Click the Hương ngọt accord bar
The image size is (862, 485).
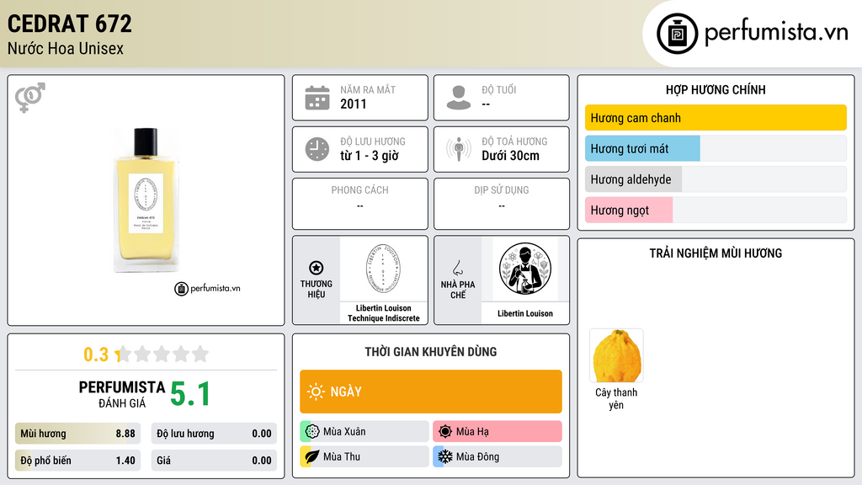[716, 210]
